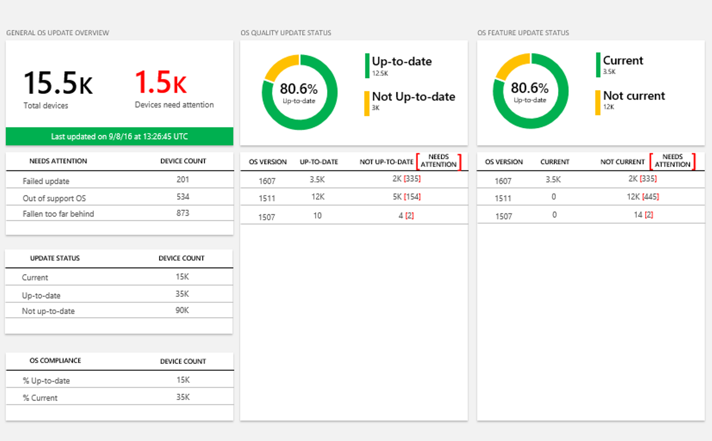Select OS version 1507 in feature table
Image resolution: width=712 pixels, height=441 pixels.
point(504,216)
